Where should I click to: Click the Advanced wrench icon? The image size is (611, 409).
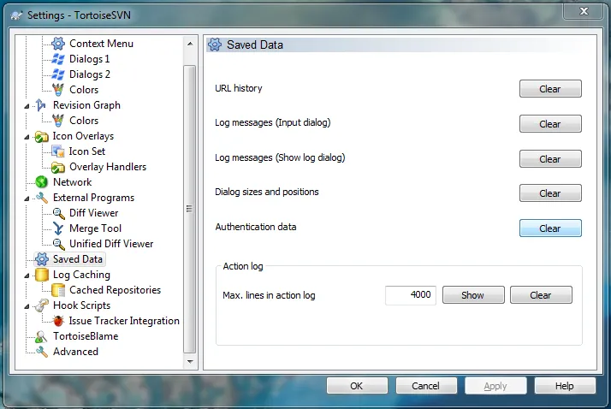tap(42, 352)
